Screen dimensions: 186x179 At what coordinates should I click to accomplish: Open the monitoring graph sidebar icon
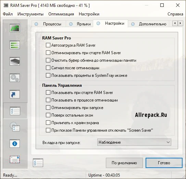(x=15, y=28)
